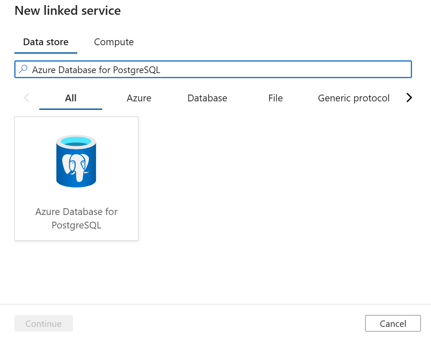Viewport: 431px width, 337px height.
Task: Open the Compute tab
Action: click(x=114, y=42)
